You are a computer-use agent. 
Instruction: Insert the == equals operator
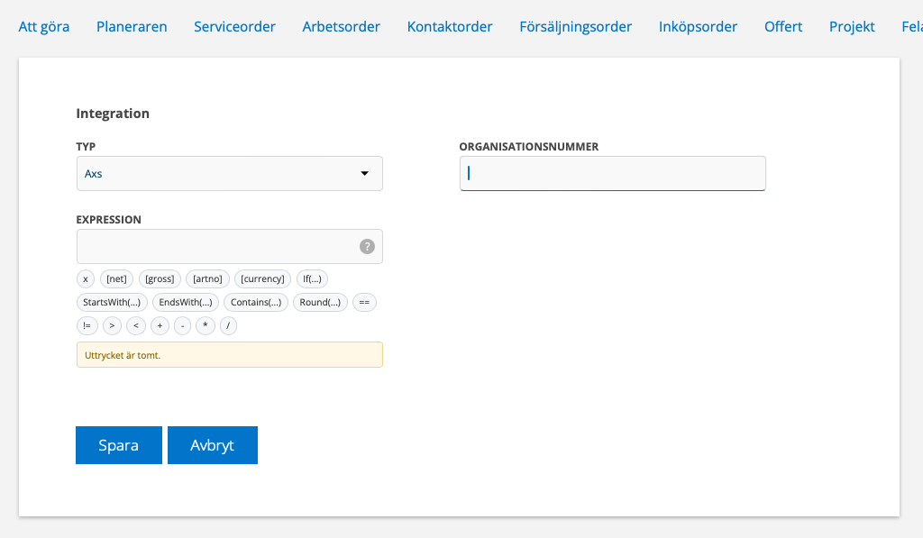(x=364, y=302)
